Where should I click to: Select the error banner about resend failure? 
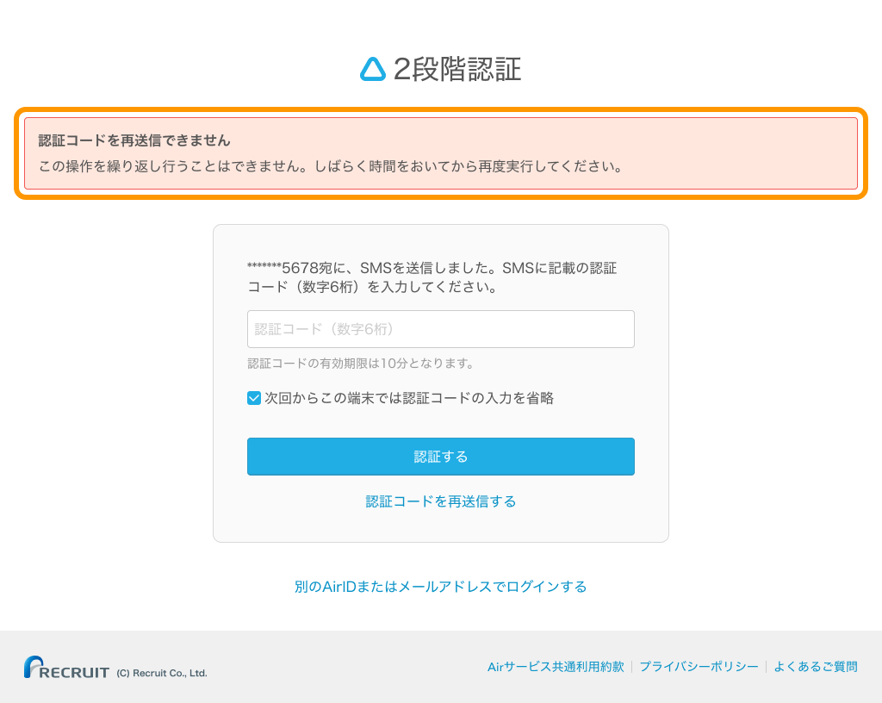pyautogui.click(x=440, y=153)
